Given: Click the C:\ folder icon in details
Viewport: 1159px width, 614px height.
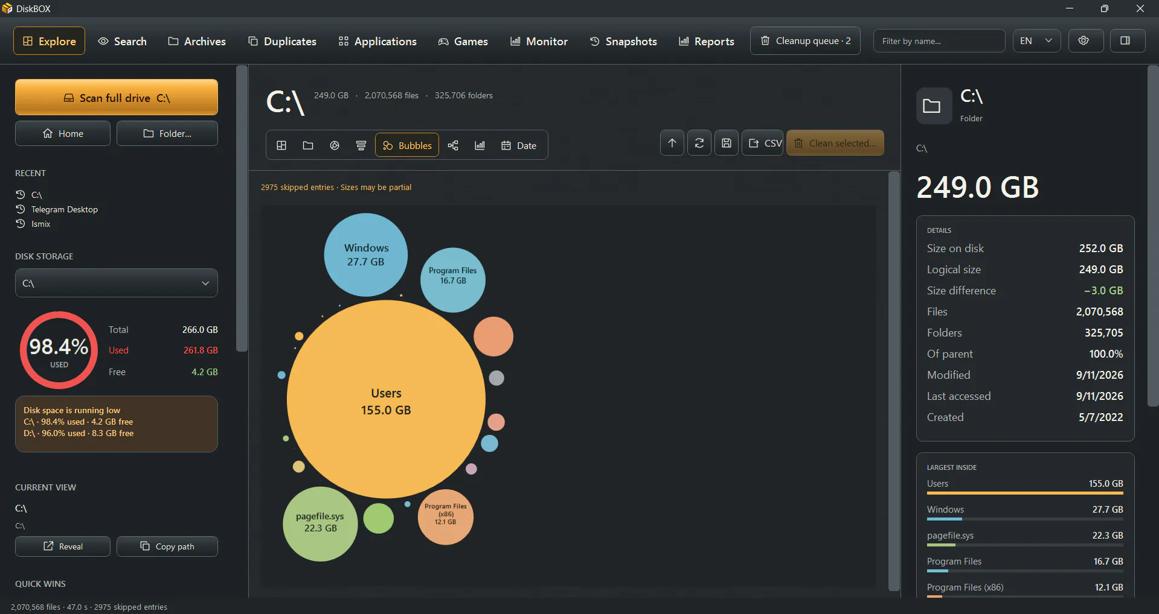Looking at the screenshot, I should coord(934,106).
